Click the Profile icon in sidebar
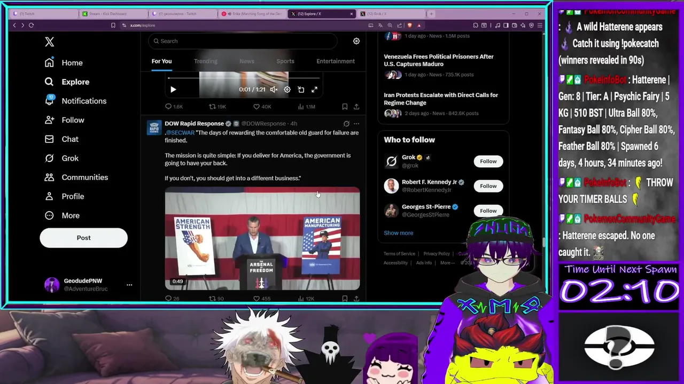Screen dimensions: 684x384 click(49, 196)
